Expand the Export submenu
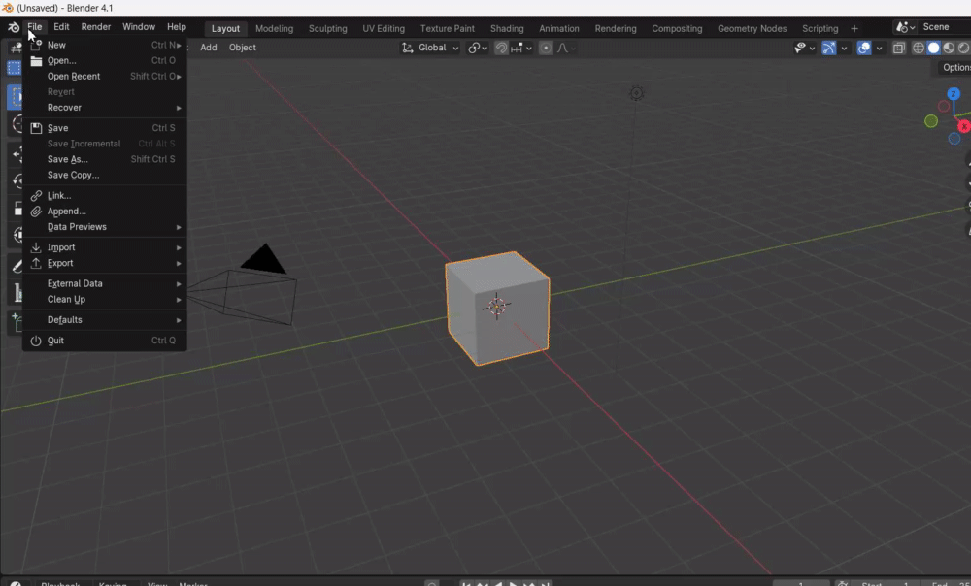Viewport: 971px width, 586px height. click(104, 263)
